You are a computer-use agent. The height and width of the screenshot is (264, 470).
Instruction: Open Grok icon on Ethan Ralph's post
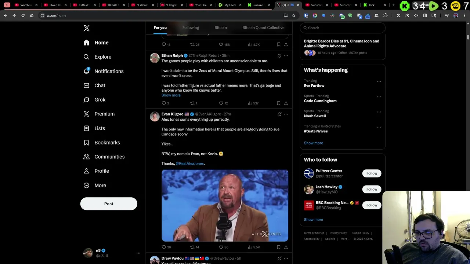(x=279, y=56)
